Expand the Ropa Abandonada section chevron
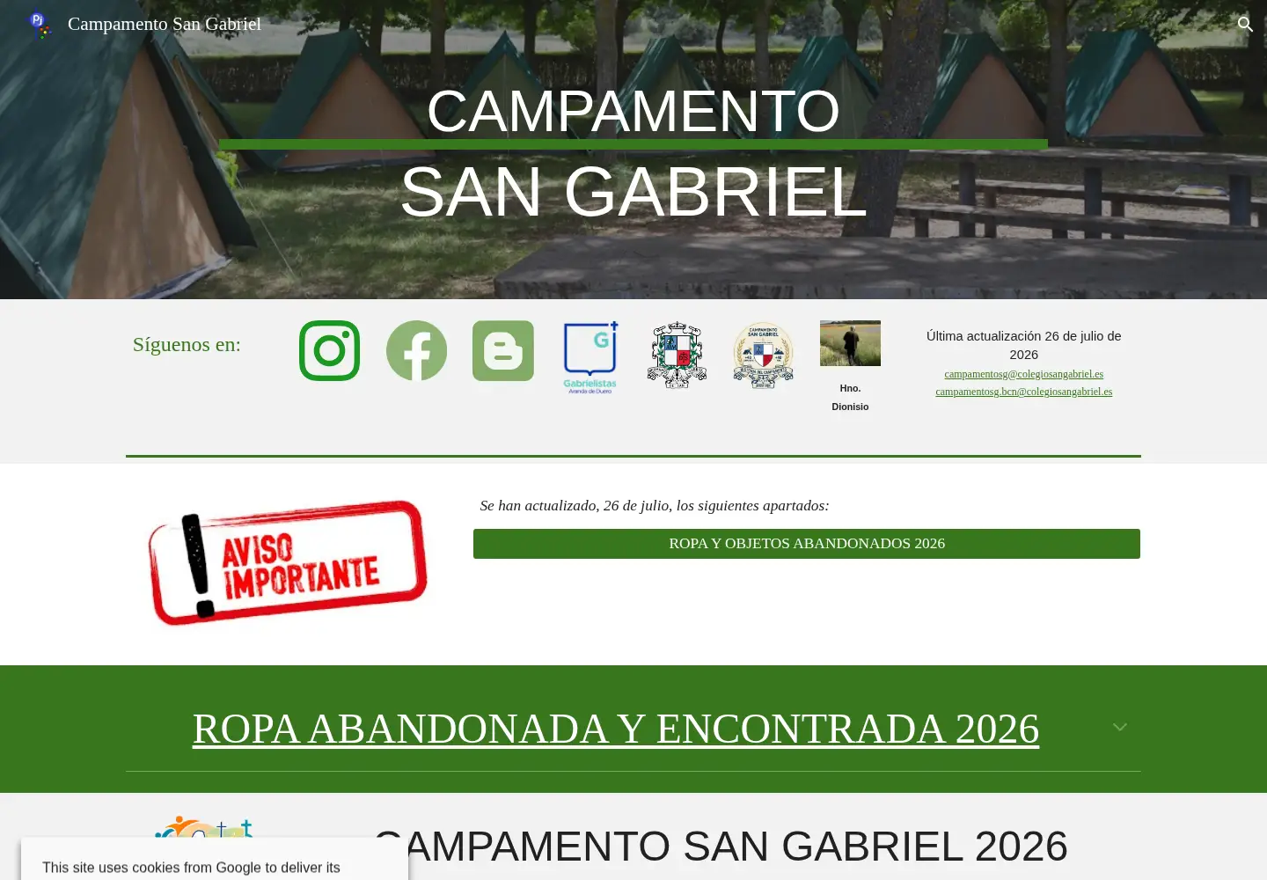 tap(1120, 727)
